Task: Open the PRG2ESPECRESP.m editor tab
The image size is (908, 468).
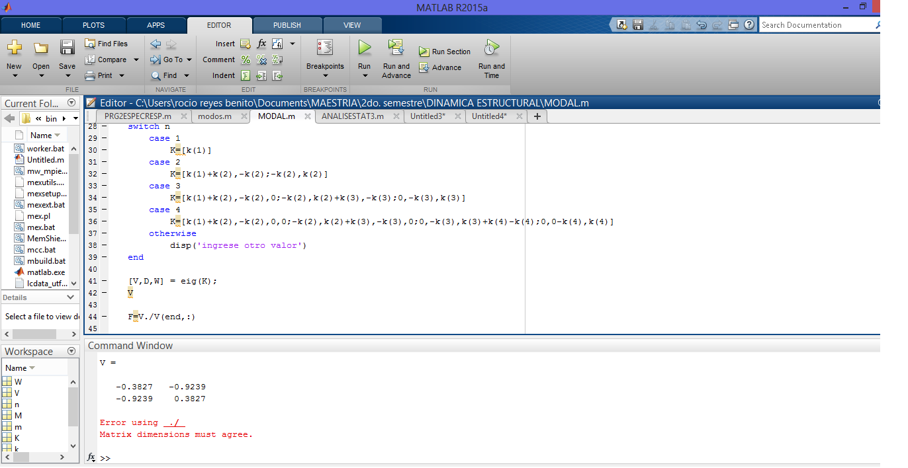Action: pos(138,116)
